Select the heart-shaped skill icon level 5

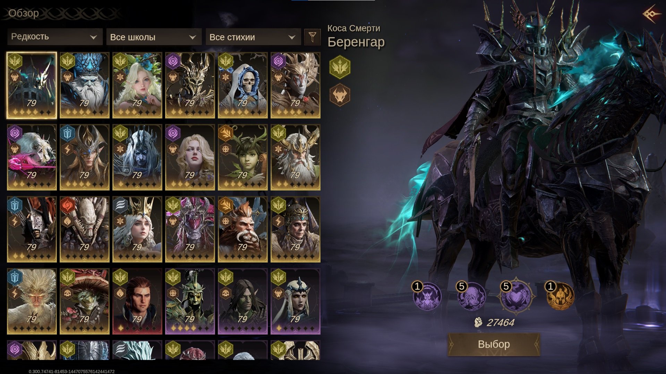(516, 296)
